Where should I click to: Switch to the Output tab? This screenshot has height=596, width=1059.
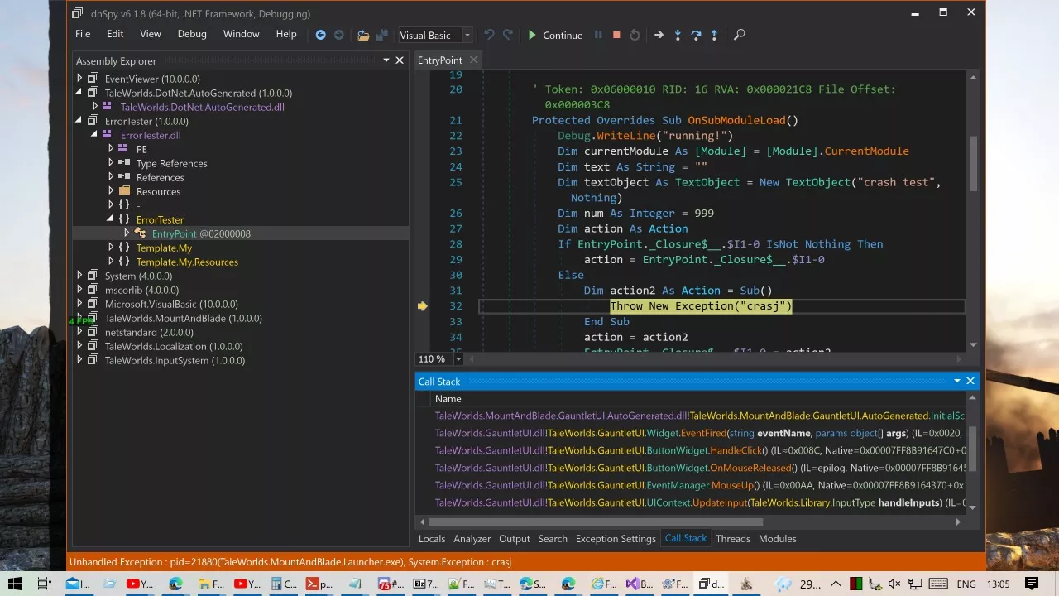coord(515,538)
